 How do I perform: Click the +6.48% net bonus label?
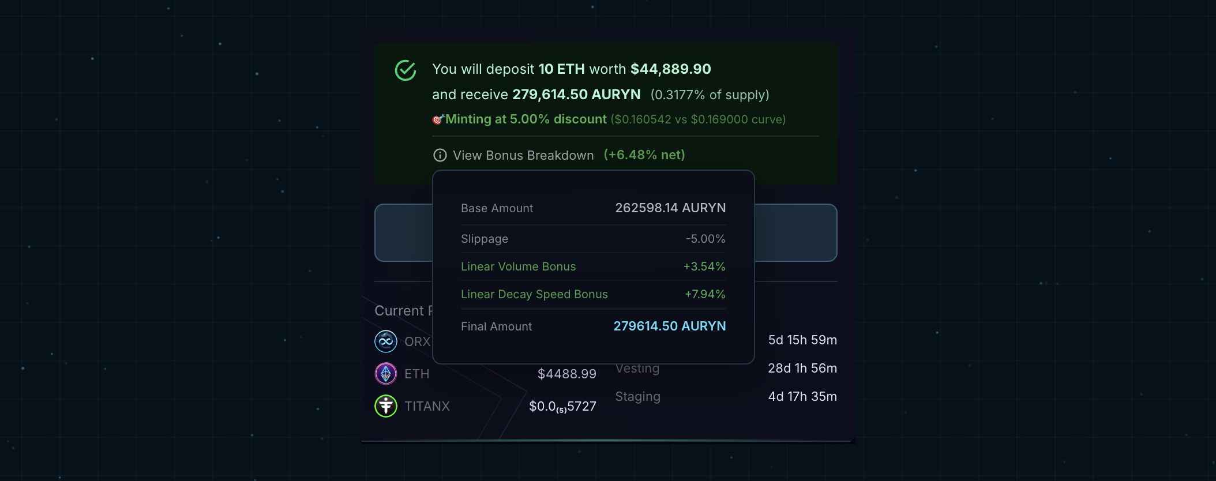click(x=644, y=155)
